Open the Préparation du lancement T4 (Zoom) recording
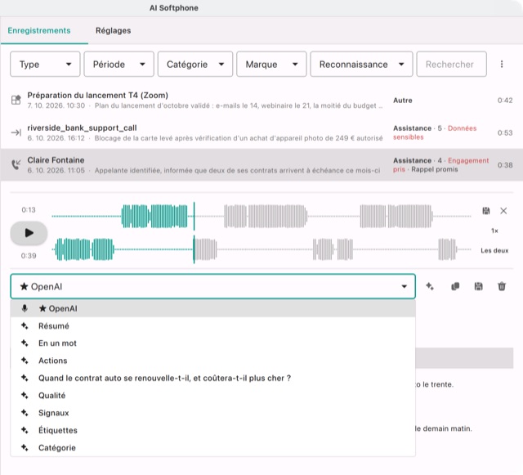Viewport: 523px width, 475px height. click(x=261, y=100)
